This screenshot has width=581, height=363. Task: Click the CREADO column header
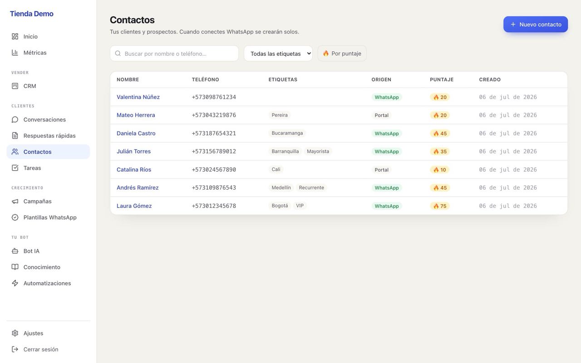point(490,80)
